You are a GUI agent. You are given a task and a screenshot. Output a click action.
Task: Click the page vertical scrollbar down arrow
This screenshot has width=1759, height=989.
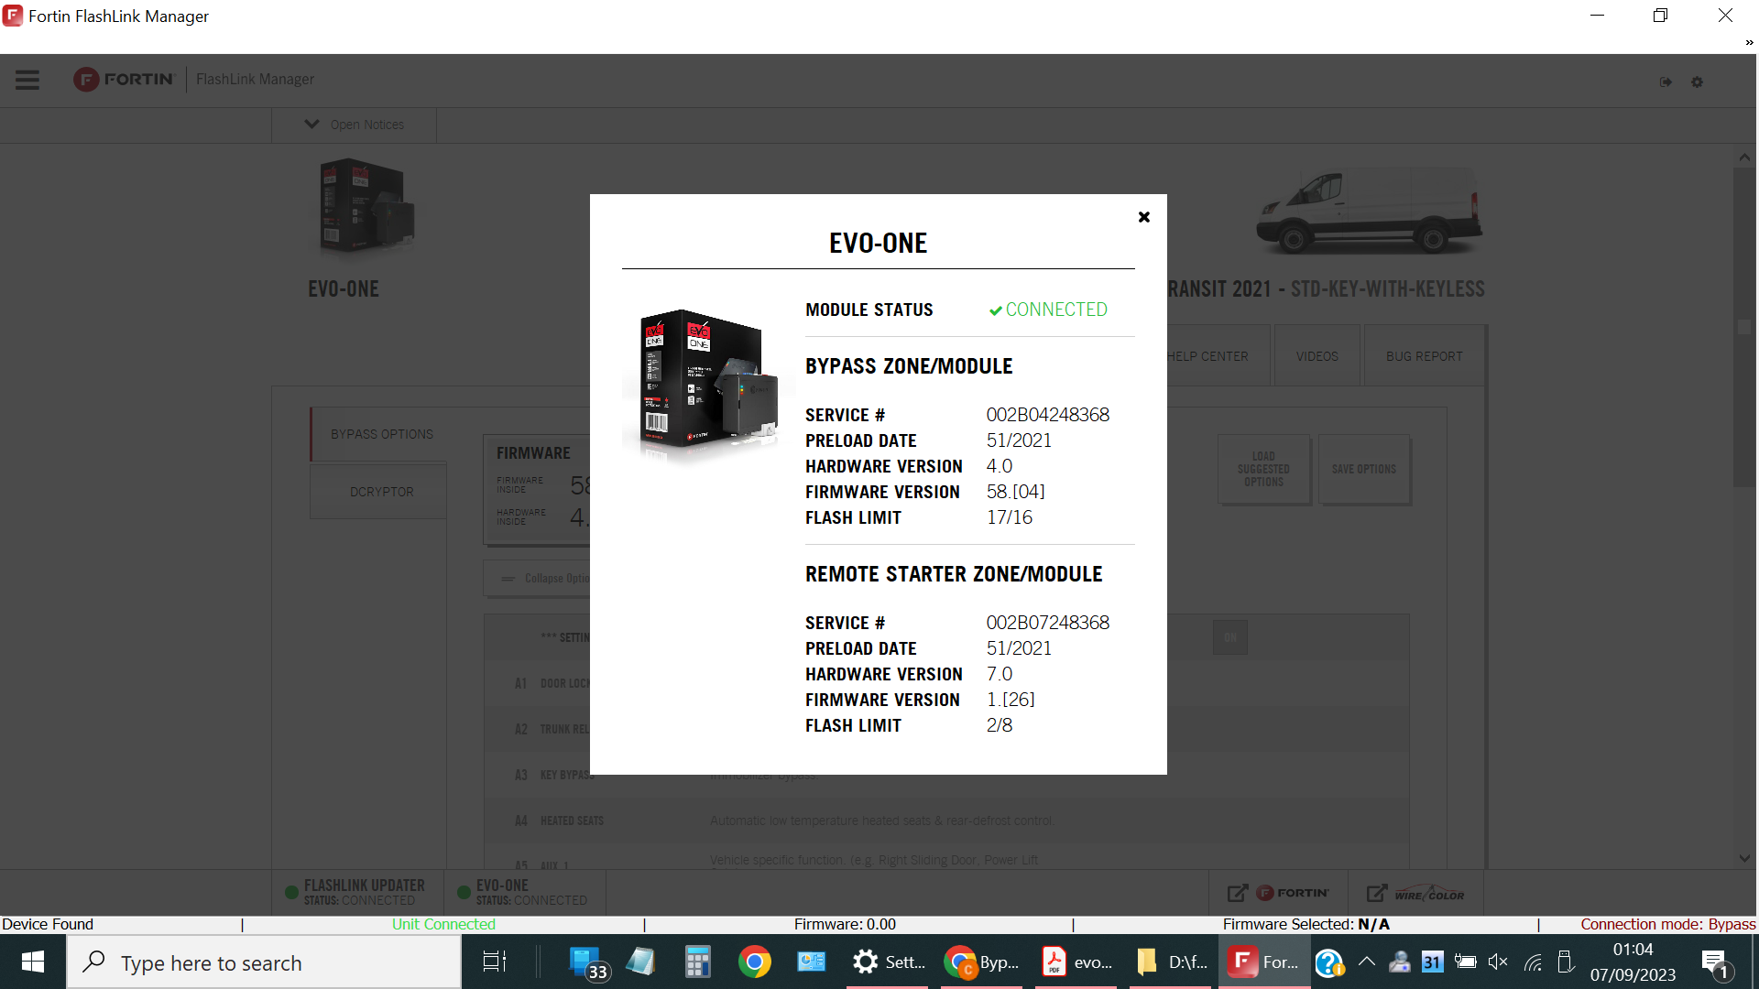(x=1744, y=858)
